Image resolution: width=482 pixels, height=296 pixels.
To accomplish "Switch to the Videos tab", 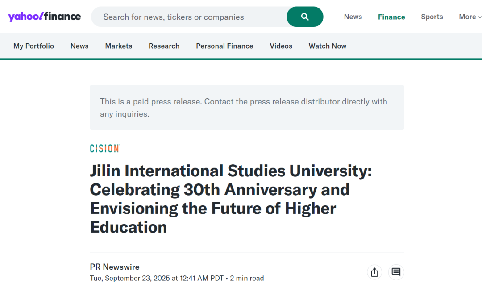I will [281, 46].
